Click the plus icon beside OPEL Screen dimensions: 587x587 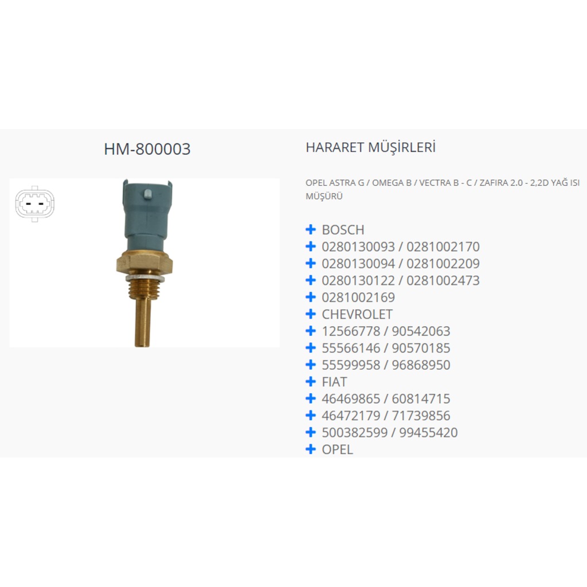click(310, 449)
